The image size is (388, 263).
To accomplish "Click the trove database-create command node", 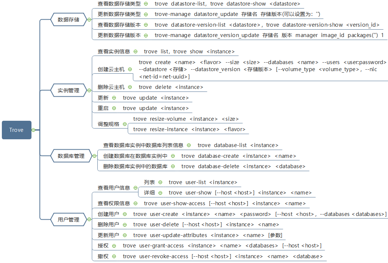I will [x=238, y=156].
